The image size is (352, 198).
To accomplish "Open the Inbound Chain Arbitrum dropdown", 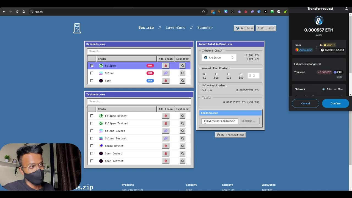I will coord(219,58).
